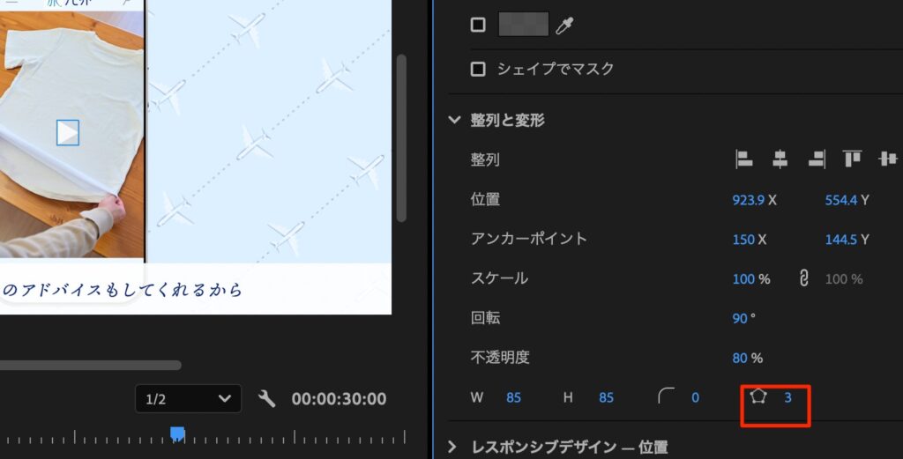This screenshot has height=459, width=903.
Task: Click the align top icon
Action: 852,159
